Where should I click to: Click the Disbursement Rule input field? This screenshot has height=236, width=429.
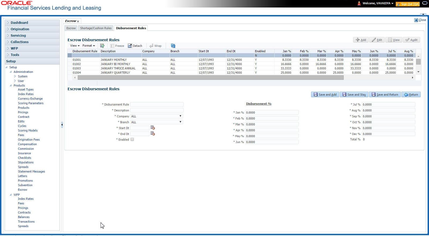[157, 104]
